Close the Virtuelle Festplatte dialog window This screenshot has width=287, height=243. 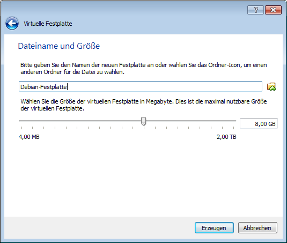click(273, 10)
